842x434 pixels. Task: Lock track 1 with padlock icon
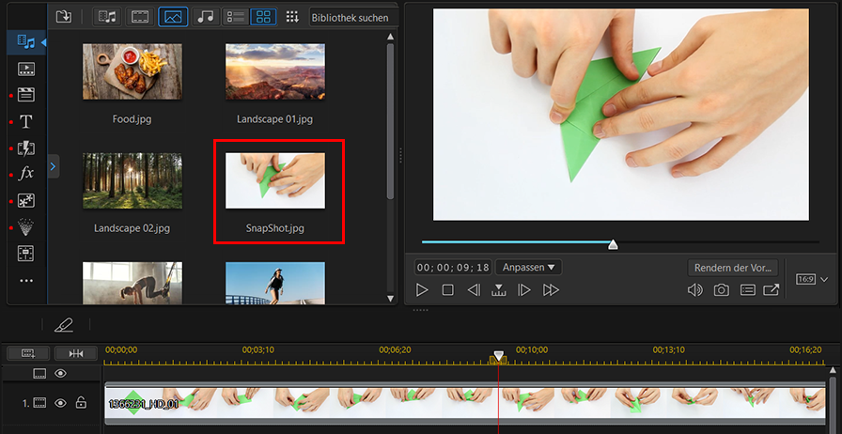81,402
